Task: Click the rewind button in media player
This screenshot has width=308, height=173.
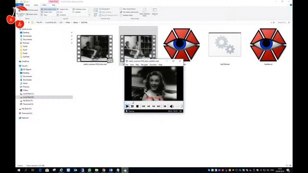Action: click(149, 106)
